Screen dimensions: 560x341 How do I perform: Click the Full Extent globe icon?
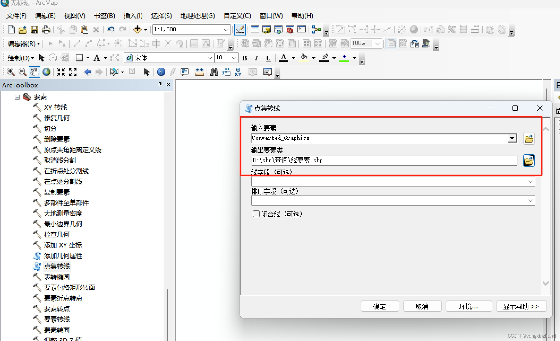pos(46,72)
